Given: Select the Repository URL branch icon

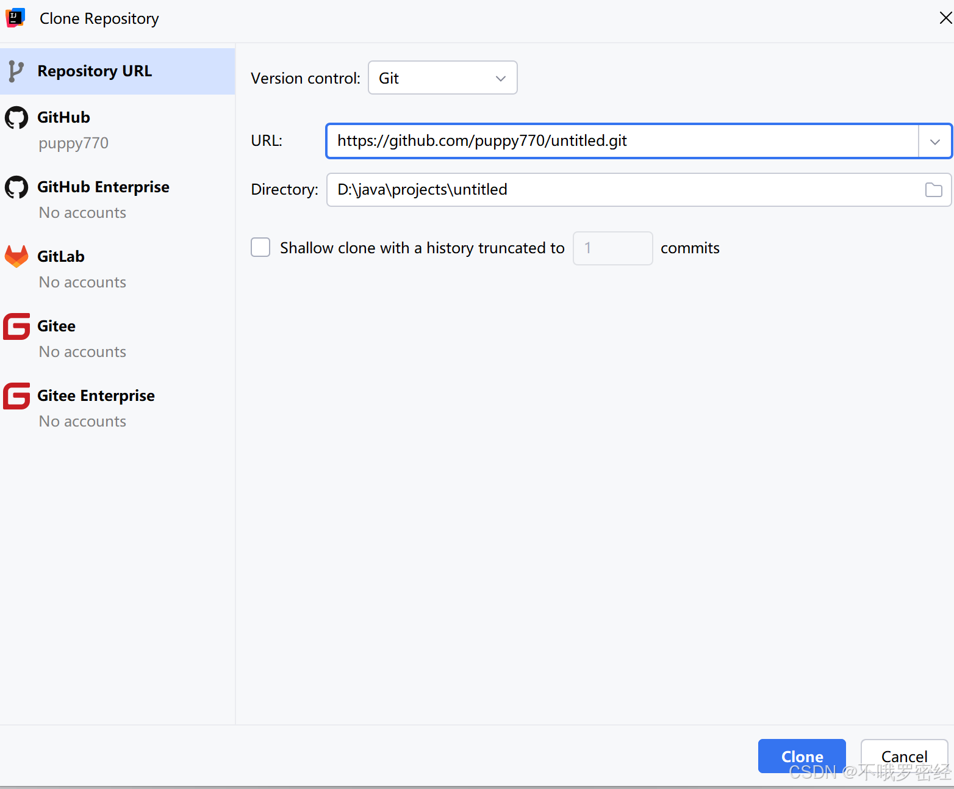Looking at the screenshot, I should coord(16,71).
